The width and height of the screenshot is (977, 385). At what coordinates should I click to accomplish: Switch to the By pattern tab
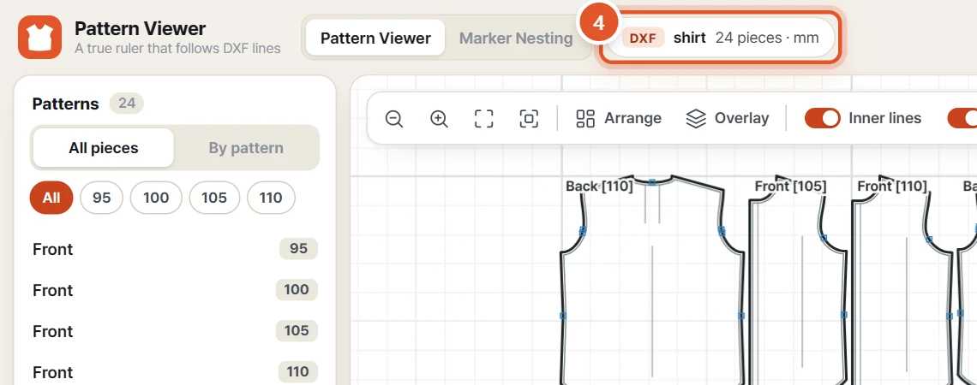point(246,148)
